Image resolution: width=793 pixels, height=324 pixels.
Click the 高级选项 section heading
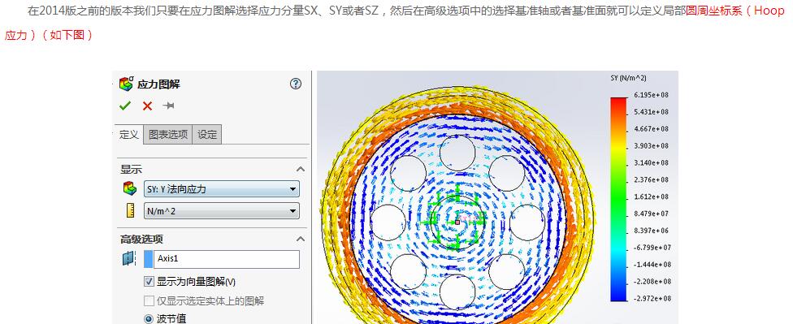click(x=141, y=239)
